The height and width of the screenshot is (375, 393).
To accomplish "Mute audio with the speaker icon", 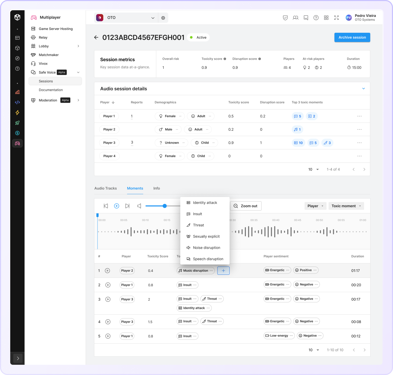I will point(139,206).
